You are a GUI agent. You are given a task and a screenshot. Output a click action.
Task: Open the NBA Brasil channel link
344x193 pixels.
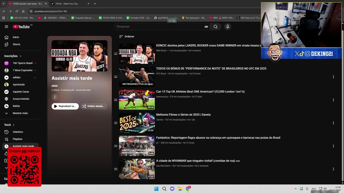(x=161, y=50)
